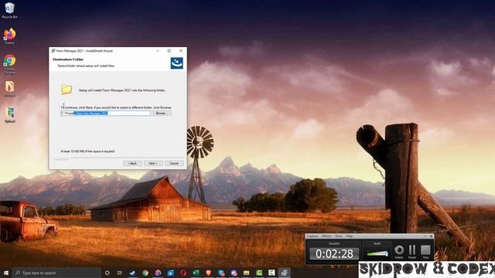Click the Next button in the installer
The height and width of the screenshot is (278, 495).
click(x=153, y=163)
